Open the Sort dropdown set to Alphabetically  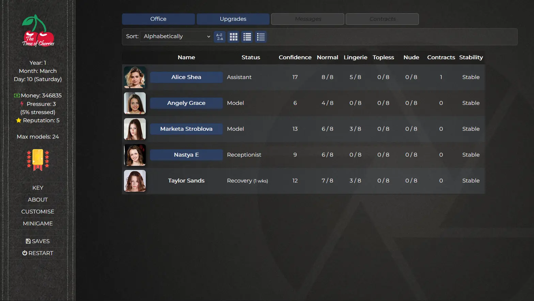[x=176, y=36]
